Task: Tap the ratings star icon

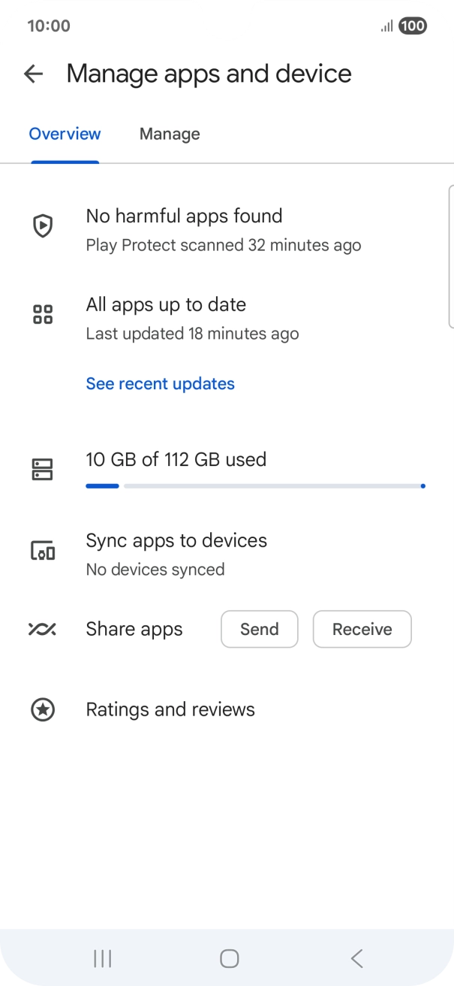Action: pyautogui.click(x=43, y=709)
